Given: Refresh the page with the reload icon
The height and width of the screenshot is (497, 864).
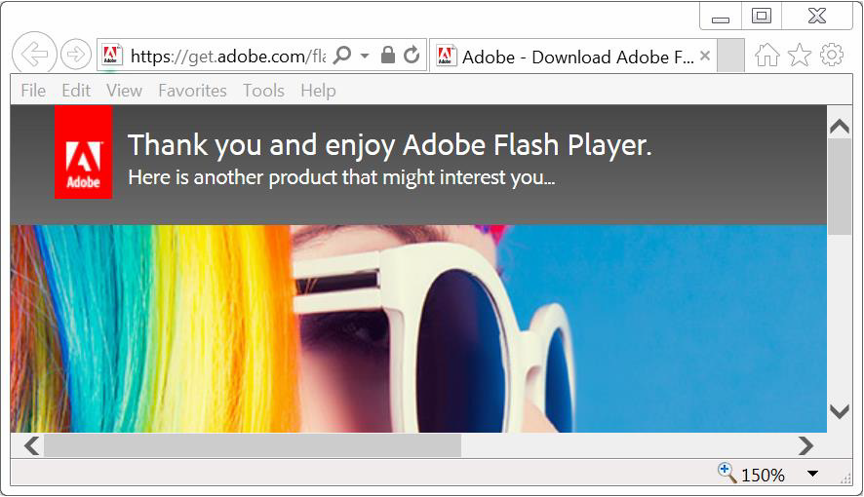Looking at the screenshot, I should 412,55.
